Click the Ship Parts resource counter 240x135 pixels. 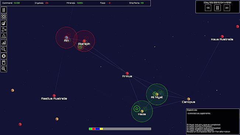(136, 3)
